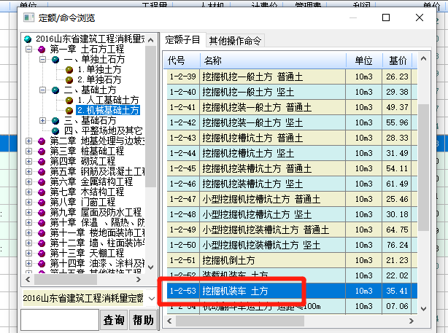Screen dimensions: 448x333
Task: Select row 1-2-41 挖掘机挖装一般土方 普通土
Action: 292,107
